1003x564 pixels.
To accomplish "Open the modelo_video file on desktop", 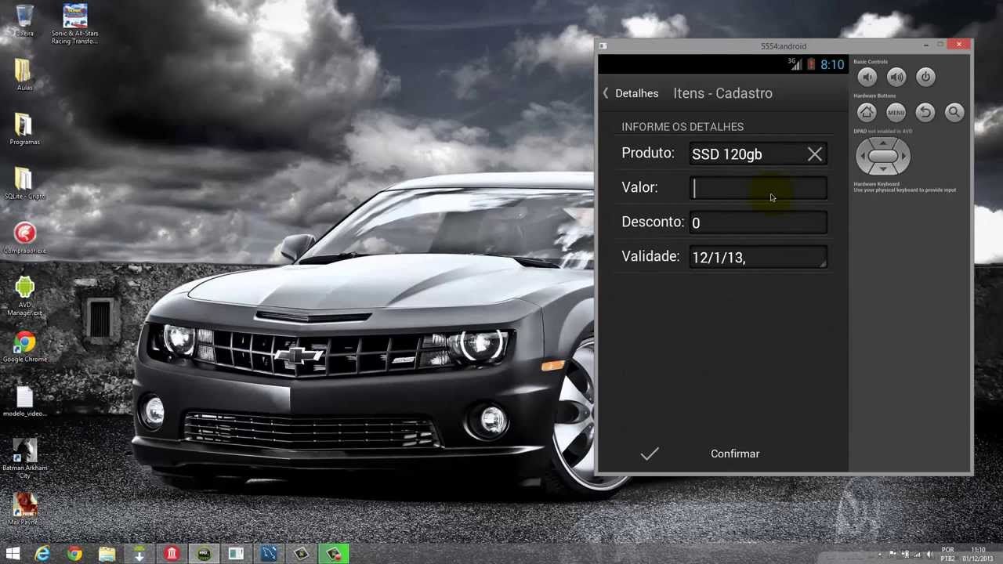I will pos(24,401).
